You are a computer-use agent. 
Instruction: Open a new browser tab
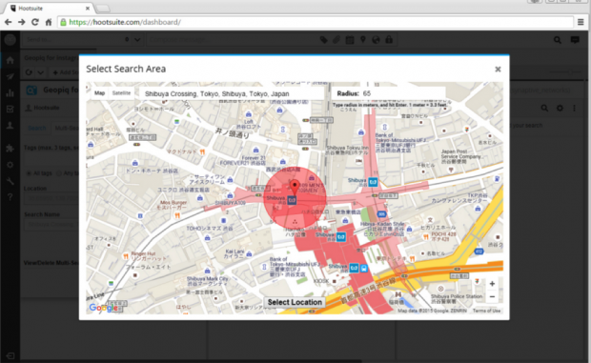[103, 9]
